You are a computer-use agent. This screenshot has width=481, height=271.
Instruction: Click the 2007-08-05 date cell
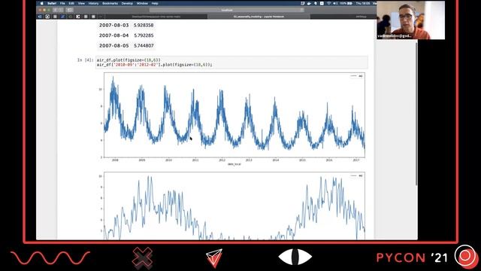pyautogui.click(x=113, y=45)
